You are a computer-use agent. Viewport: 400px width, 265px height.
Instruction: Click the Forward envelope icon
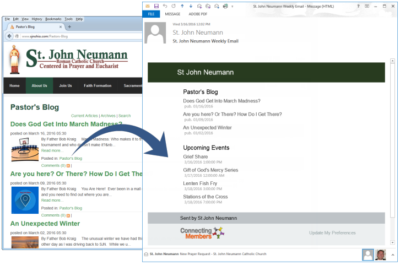click(217, 6)
